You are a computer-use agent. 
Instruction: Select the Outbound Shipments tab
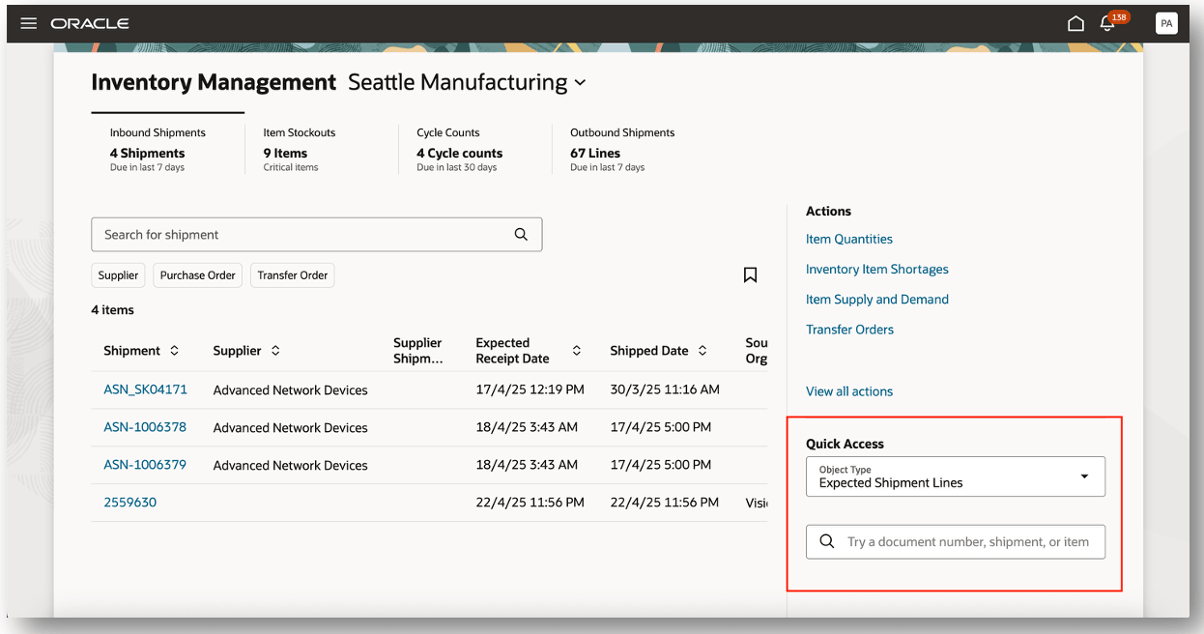(x=622, y=149)
